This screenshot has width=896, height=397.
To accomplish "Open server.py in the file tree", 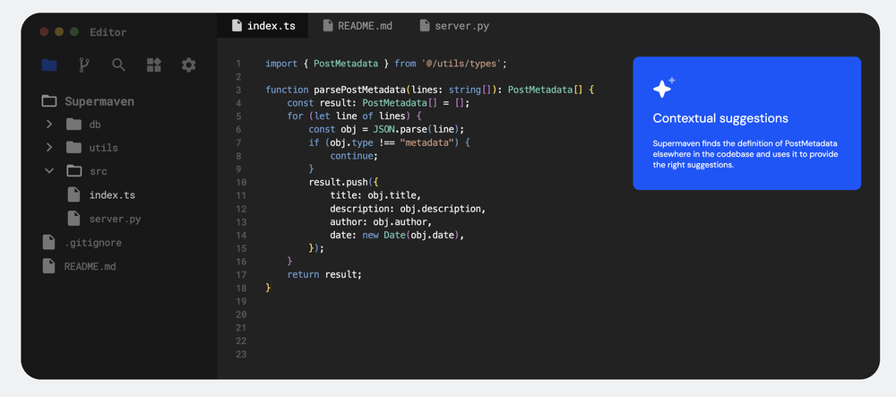I will 115,218.
